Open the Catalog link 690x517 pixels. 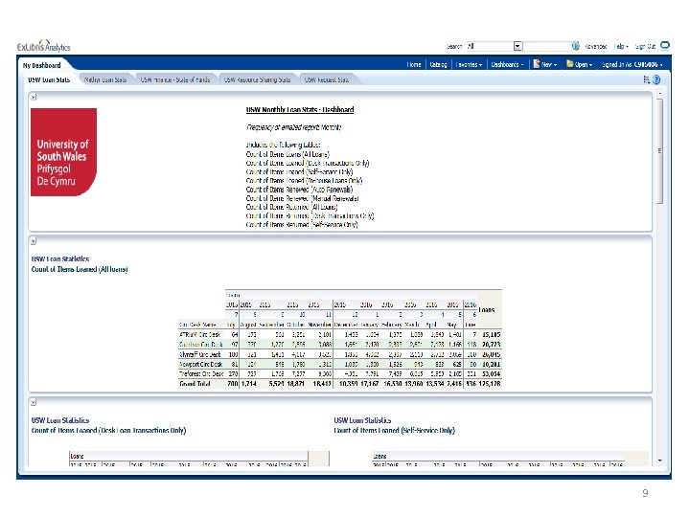point(438,65)
